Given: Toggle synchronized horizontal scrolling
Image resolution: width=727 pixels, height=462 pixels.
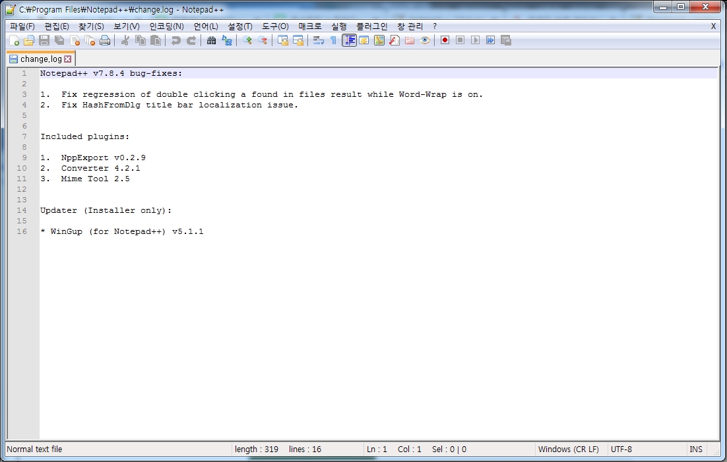Looking at the screenshot, I should (298, 40).
